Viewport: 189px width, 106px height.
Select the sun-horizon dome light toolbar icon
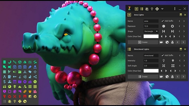147,9
